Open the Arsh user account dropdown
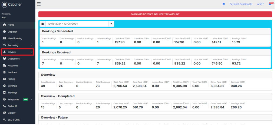 click(260, 4)
